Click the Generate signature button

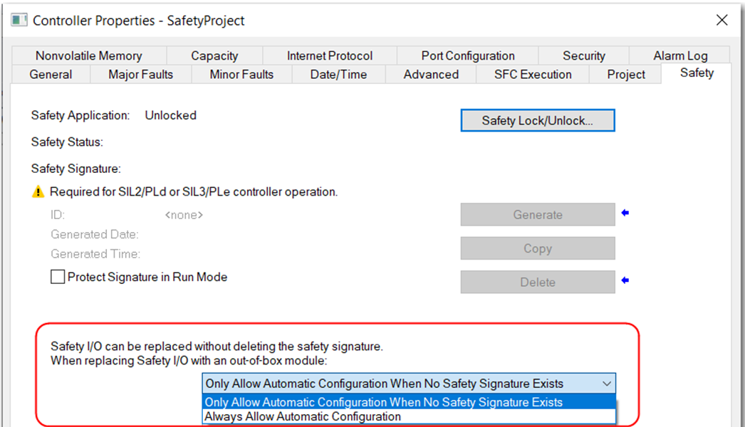537,215
